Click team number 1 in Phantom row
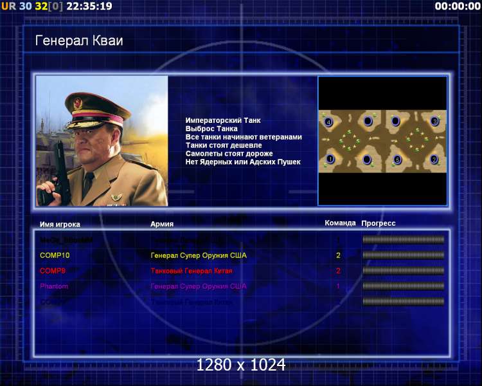This screenshot has height=386, width=482. click(338, 286)
